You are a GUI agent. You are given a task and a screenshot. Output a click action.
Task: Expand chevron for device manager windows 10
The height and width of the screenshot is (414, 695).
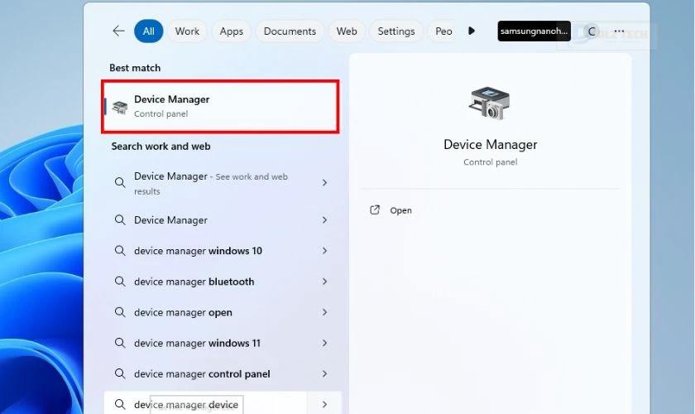(324, 251)
